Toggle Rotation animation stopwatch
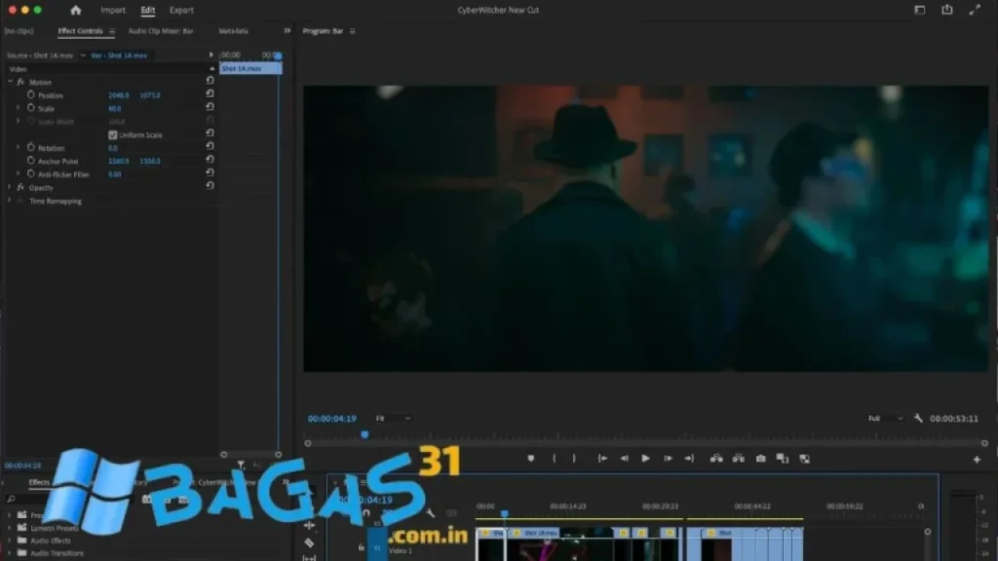Viewport: 998px width, 561px height. click(30, 148)
